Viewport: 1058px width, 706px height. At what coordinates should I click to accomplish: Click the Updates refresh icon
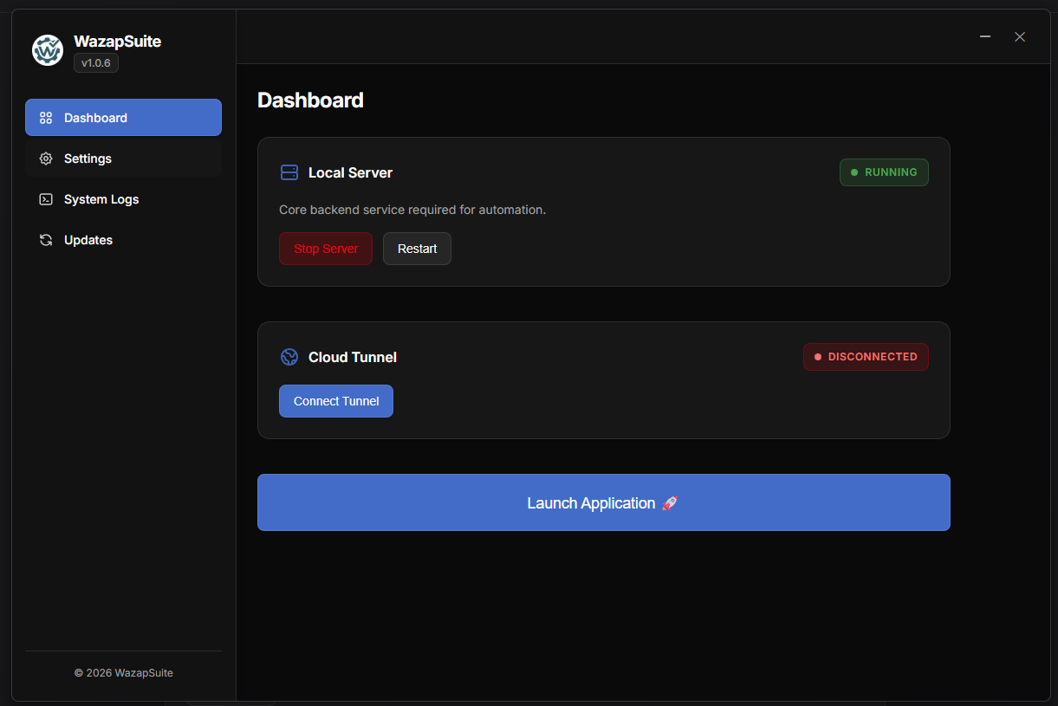point(45,239)
